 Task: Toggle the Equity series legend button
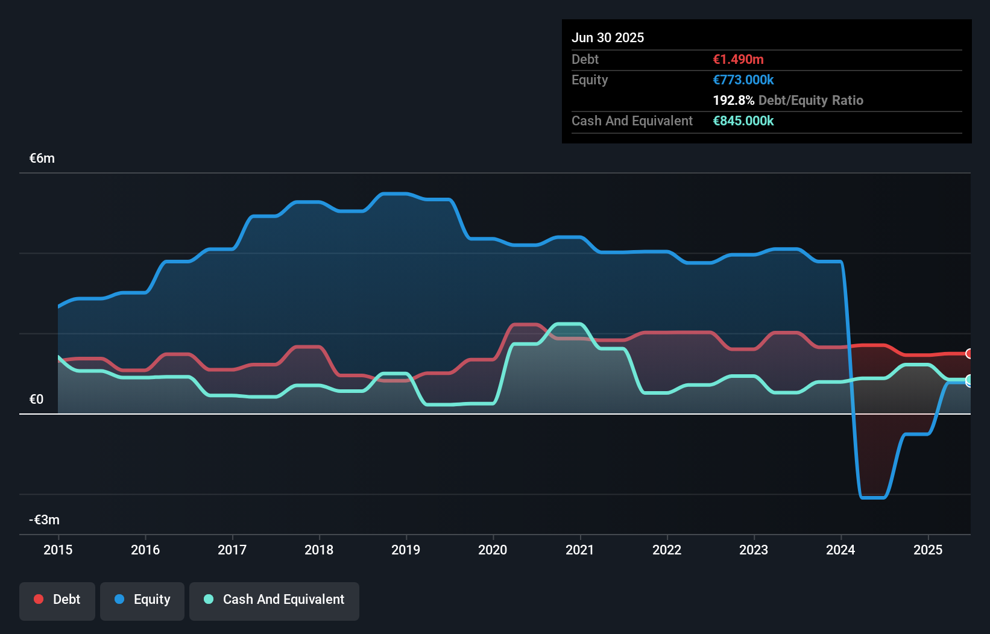(x=142, y=601)
